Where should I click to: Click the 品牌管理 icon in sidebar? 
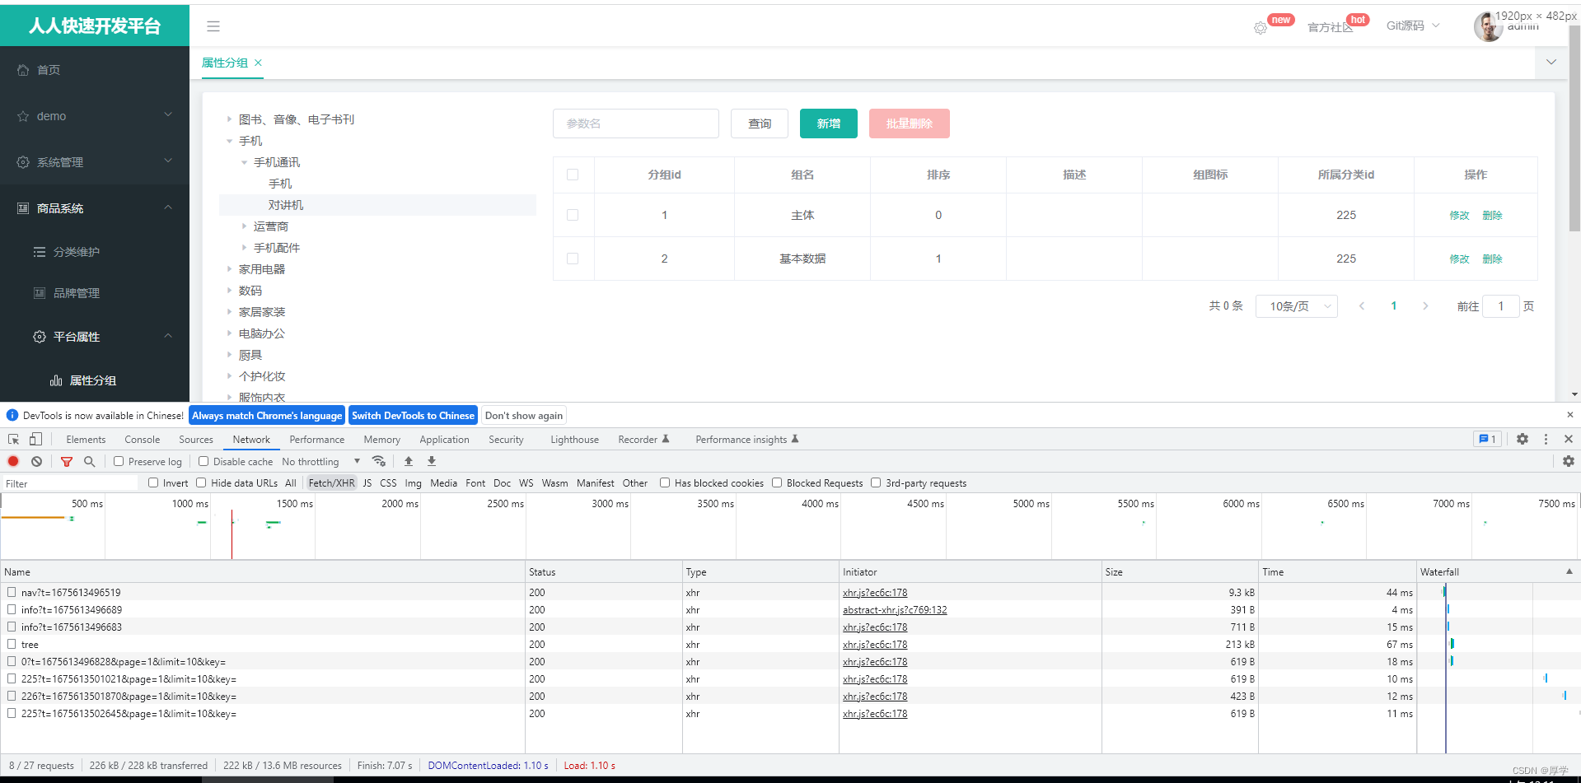40,293
